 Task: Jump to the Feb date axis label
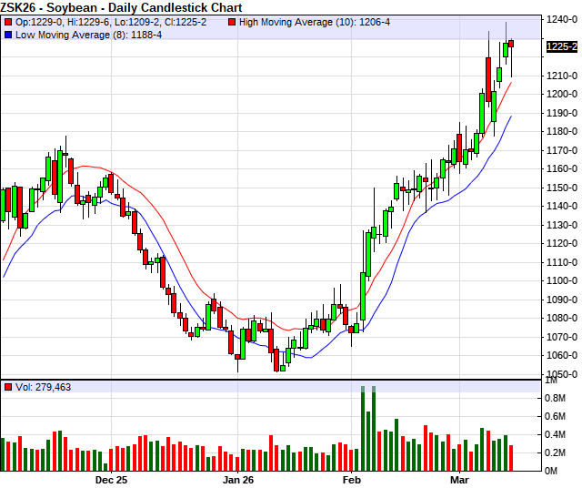point(351,479)
